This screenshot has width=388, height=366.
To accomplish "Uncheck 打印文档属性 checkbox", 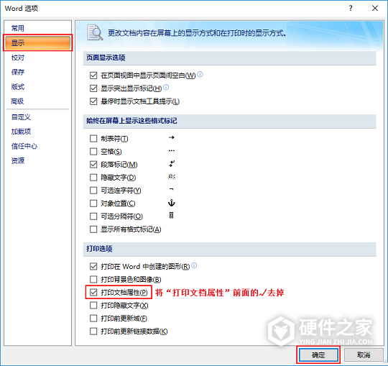I will (x=93, y=293).
